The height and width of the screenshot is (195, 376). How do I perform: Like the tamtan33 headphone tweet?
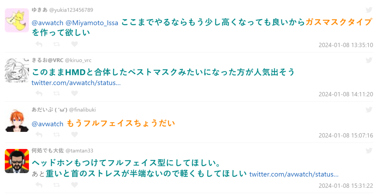pyautogui.click(x=74, y=185)
